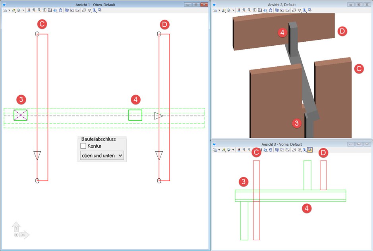373x251 pixels.
Task: Select Rotate View tool in Ansicht 3
Action: pos(265,150)
